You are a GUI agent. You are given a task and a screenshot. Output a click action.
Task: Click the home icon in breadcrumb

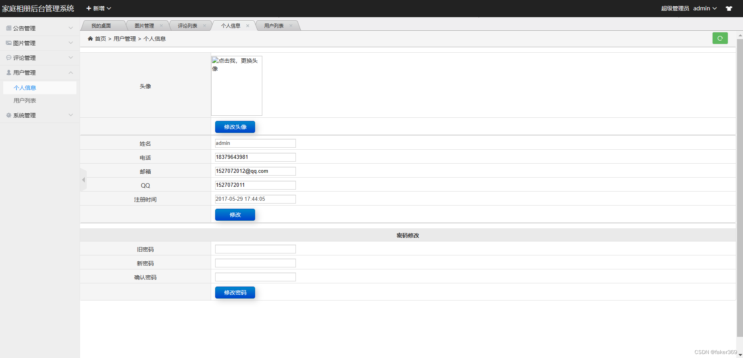click(90, 38)
